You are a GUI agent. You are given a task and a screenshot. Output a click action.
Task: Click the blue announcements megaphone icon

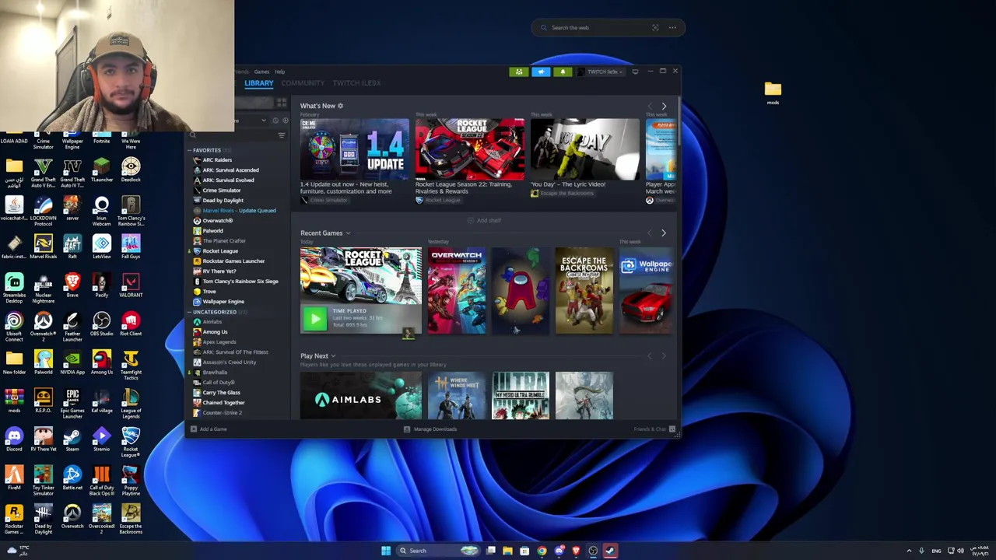pyautogui.click(x=541, y=72)
